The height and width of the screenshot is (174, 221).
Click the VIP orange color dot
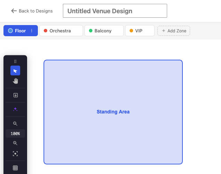(x=131, y=31)
